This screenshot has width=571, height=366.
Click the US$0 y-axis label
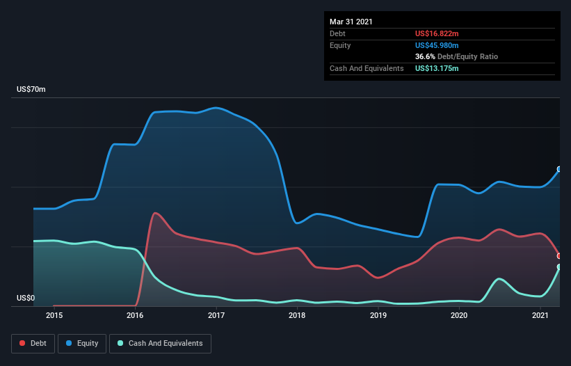(26, 298)
